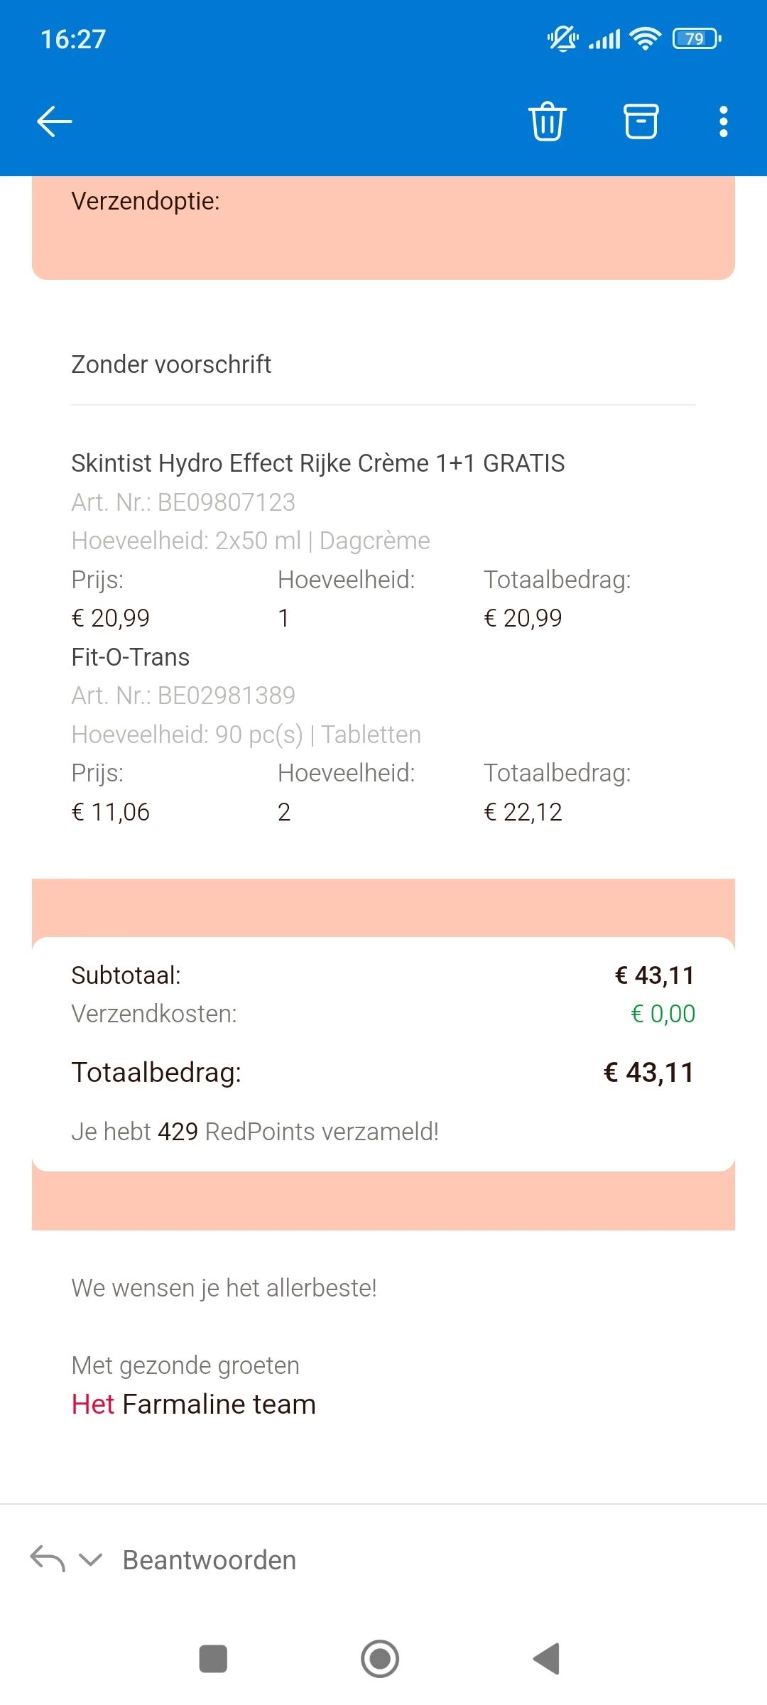Viewport: 767px width, 1705px height.
Task: Tap the Totaalbedrag amount of 43,11
Action: (x=648, y=1071)
